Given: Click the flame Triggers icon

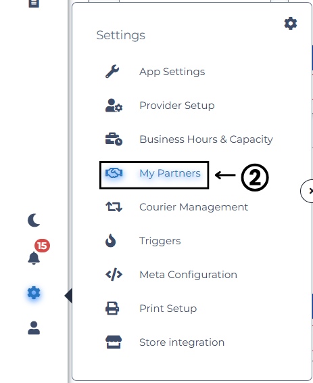Looking at the screenshot, I should tap(110, 241).
